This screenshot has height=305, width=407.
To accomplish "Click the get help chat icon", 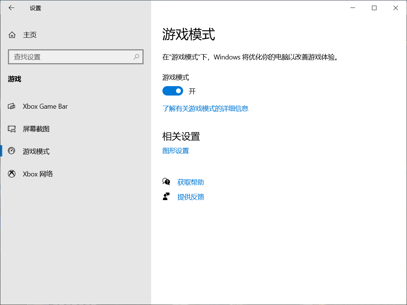I will (x=166, y=182).
